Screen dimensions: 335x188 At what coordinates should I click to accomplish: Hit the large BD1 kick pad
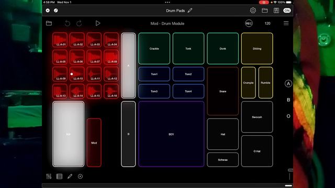171,134
